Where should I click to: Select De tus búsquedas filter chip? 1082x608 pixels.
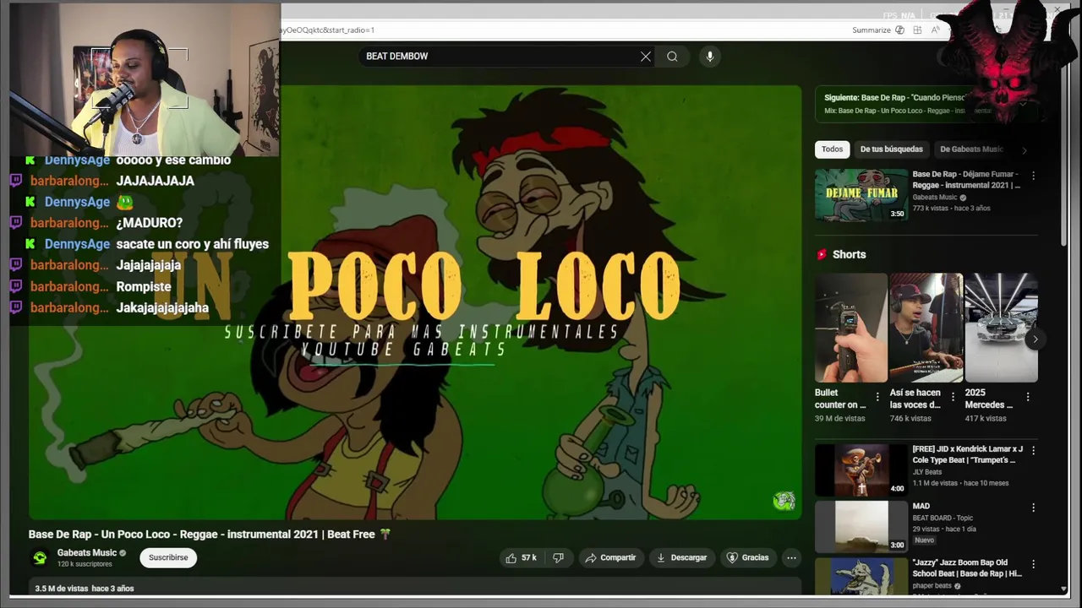(x=891, y=149)
